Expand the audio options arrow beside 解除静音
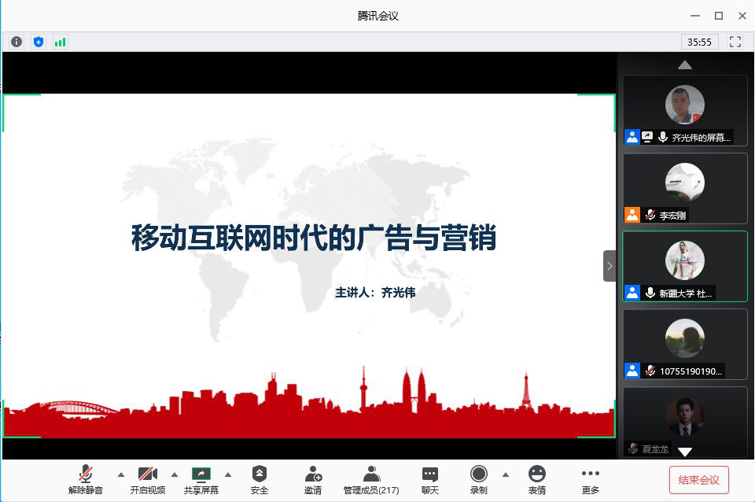 tap(121, 474)
